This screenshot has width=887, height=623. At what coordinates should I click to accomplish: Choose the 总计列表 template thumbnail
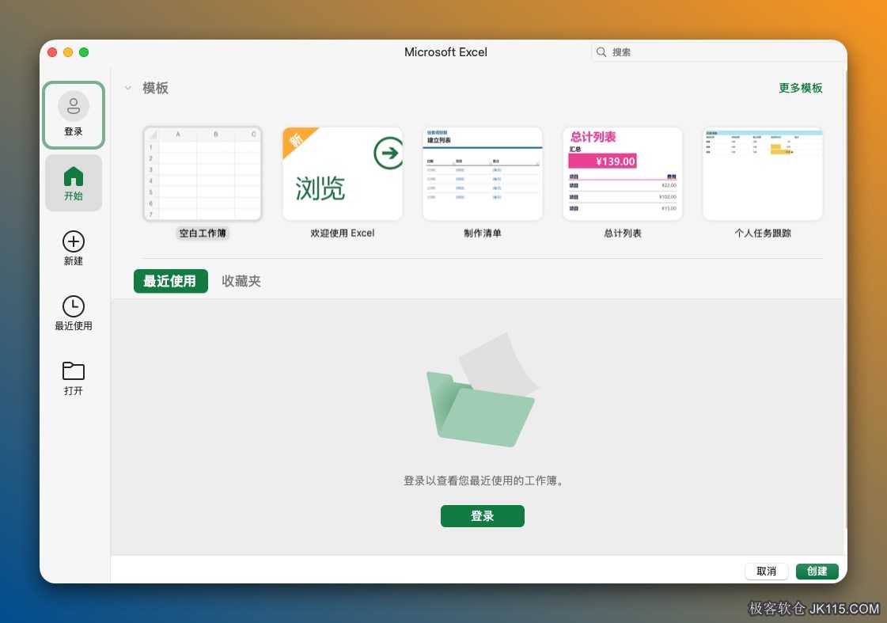point(622,173)
